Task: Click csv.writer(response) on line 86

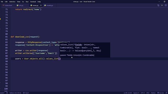Action: 37,50
